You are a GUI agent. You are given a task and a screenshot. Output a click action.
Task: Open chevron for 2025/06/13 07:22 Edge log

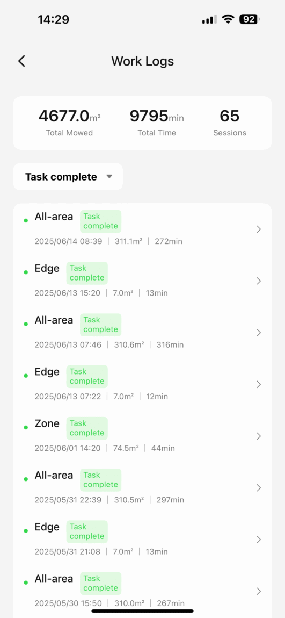click(x=259, y=384)
